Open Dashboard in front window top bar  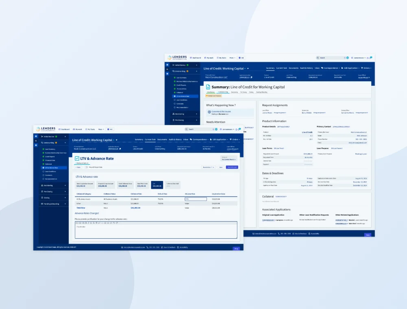(64, 129)
